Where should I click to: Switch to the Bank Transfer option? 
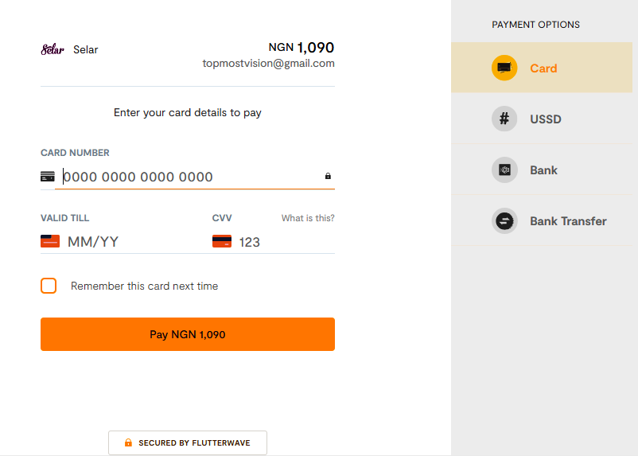click(x=542, y=220)
